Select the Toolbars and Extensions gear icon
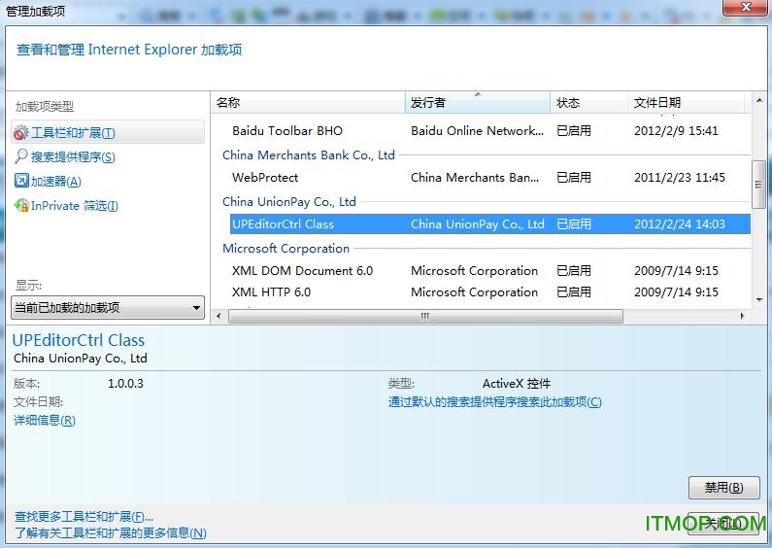 (x=21, y=133)
